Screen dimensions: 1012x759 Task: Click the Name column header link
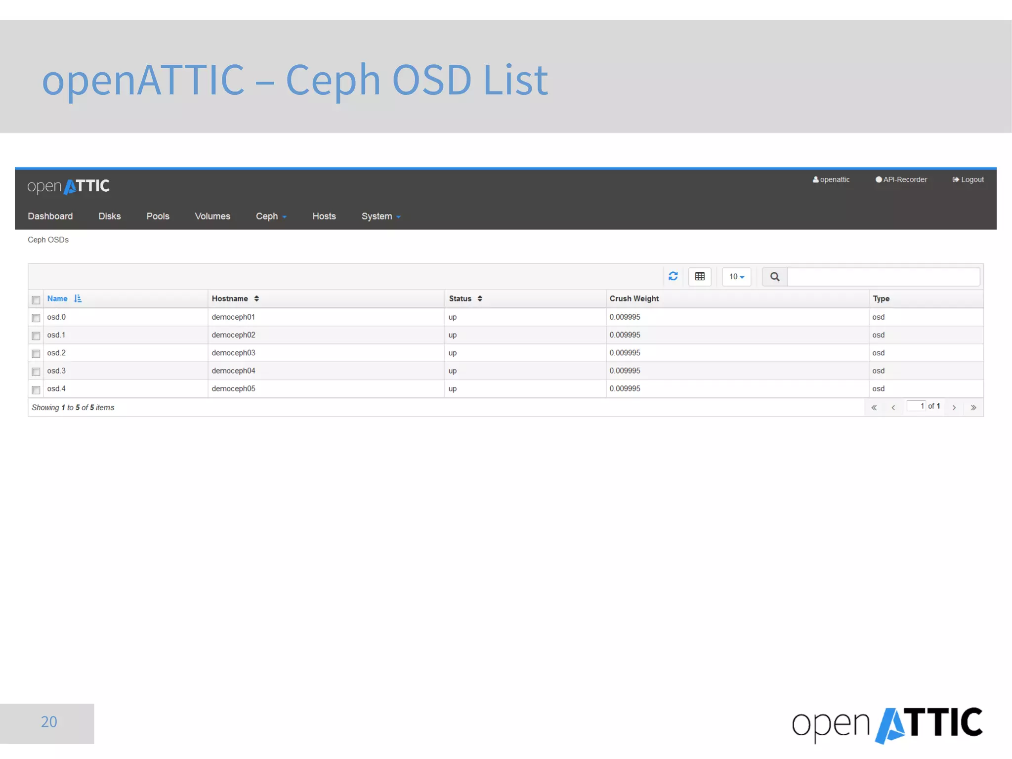pos(57,298)
